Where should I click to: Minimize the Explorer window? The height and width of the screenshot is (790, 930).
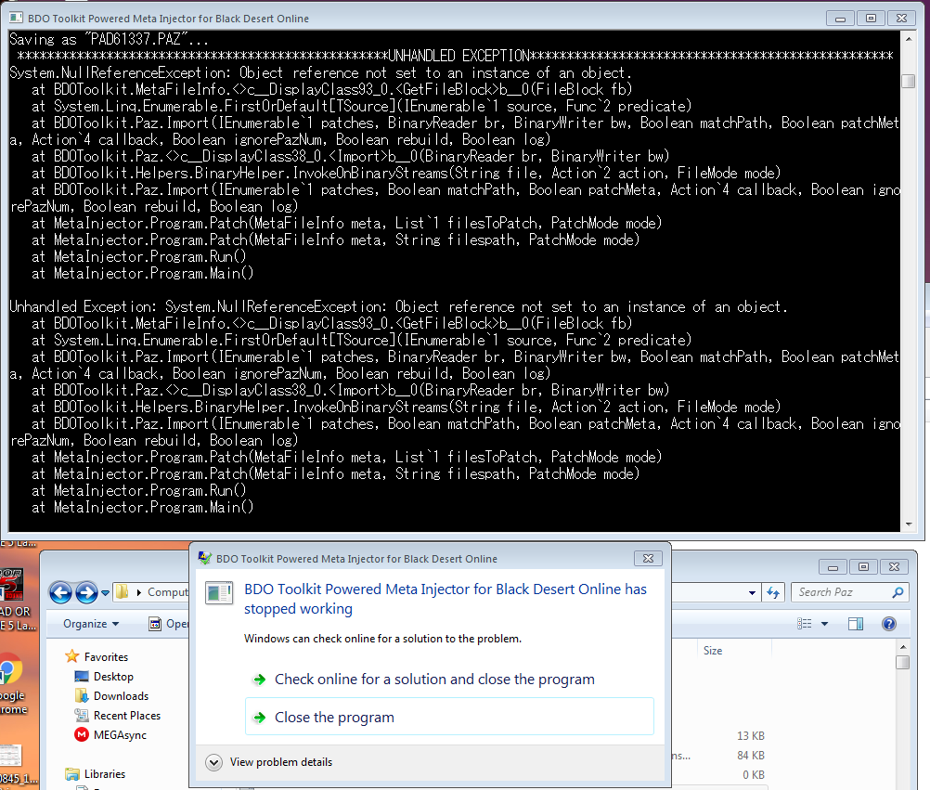833,567
